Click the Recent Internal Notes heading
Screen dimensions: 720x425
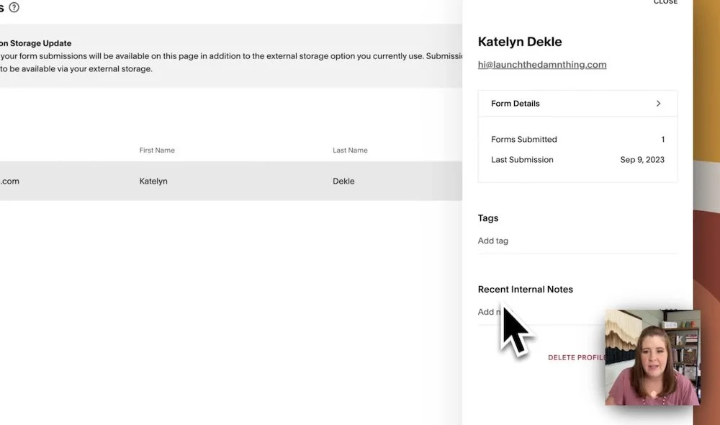click(526, 290)
